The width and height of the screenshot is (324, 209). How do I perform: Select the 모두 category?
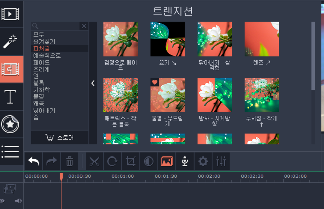[x=59, y=35]
